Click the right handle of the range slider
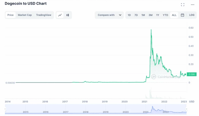The image size is (199, 116). click(186, 109)
